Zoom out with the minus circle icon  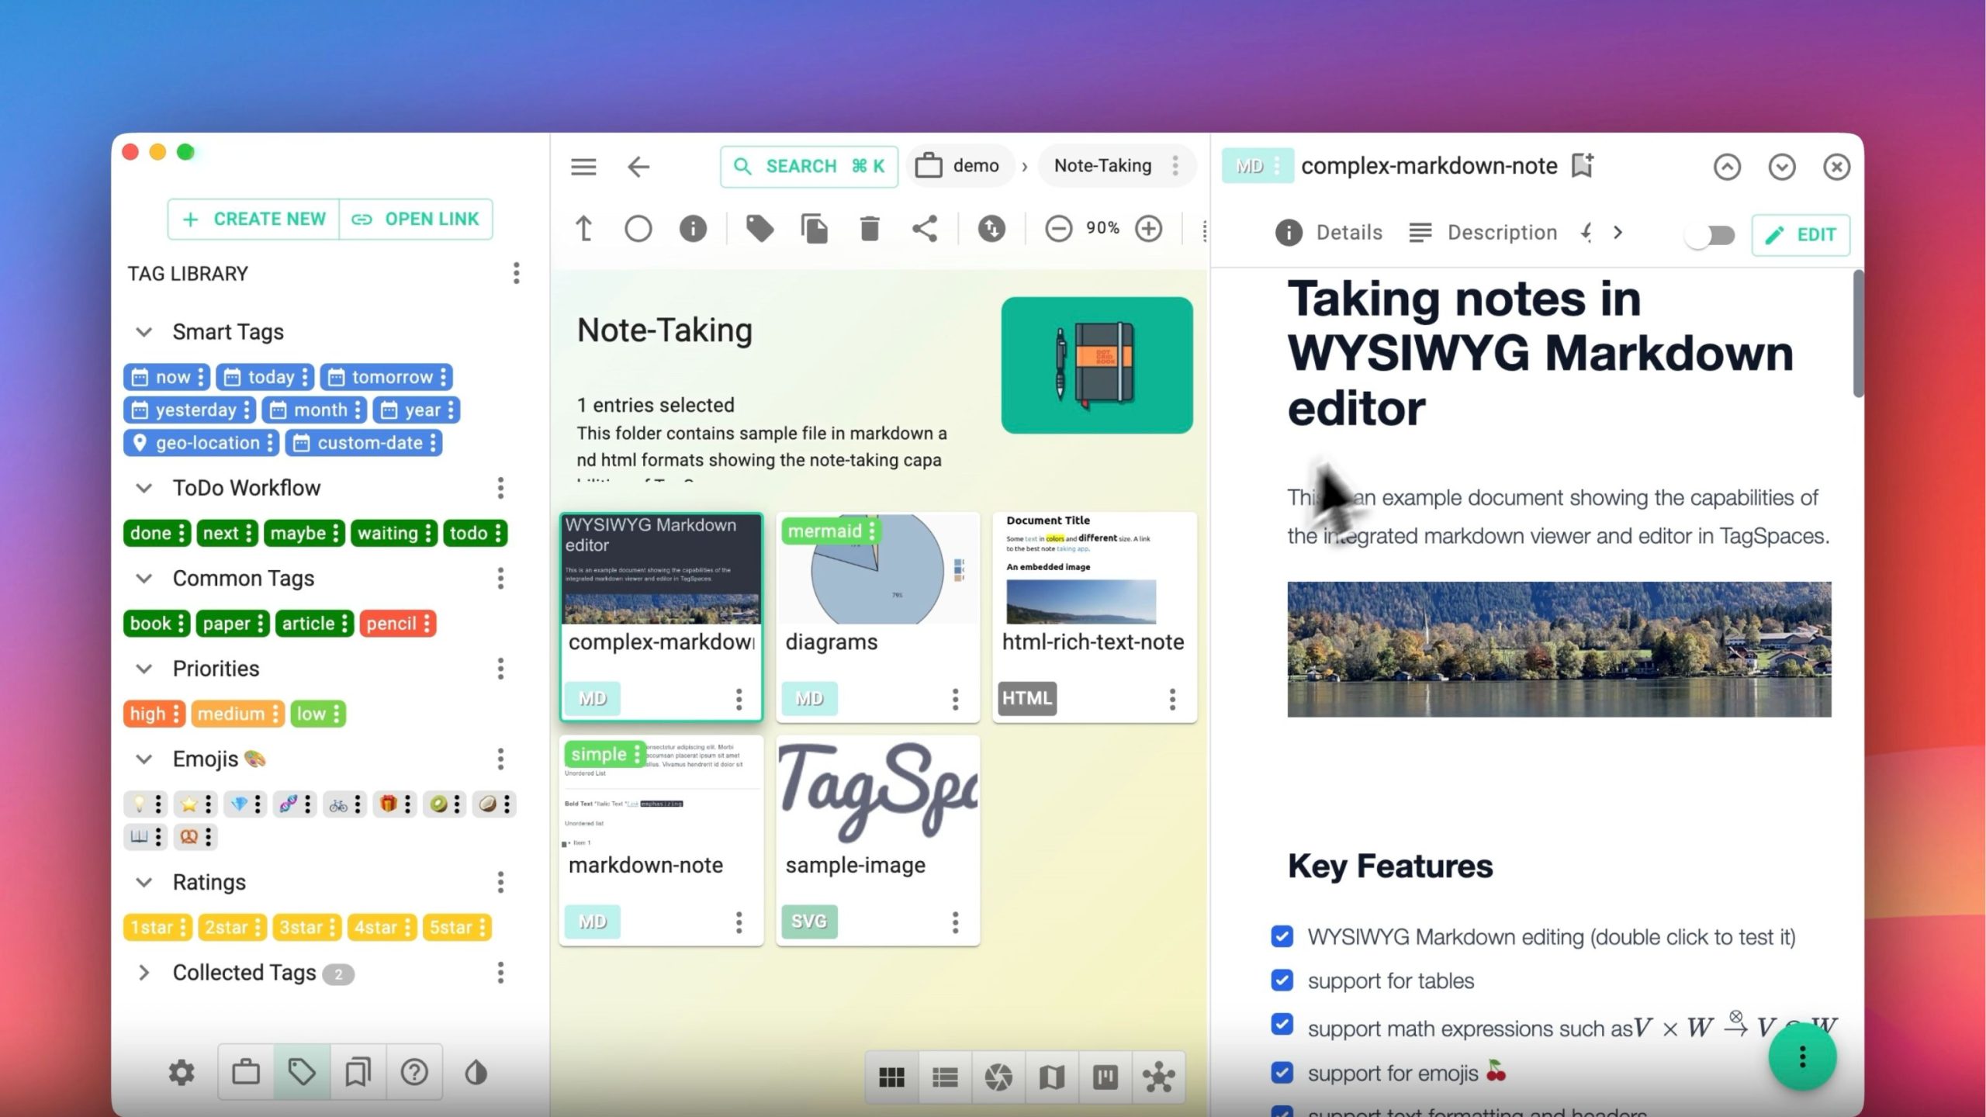1058,228
